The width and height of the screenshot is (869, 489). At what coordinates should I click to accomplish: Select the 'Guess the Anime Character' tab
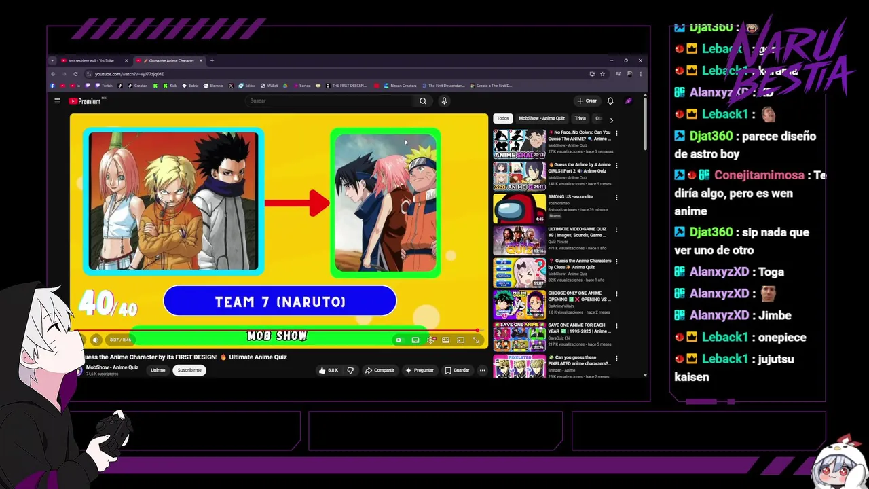[x=170, y=60]
